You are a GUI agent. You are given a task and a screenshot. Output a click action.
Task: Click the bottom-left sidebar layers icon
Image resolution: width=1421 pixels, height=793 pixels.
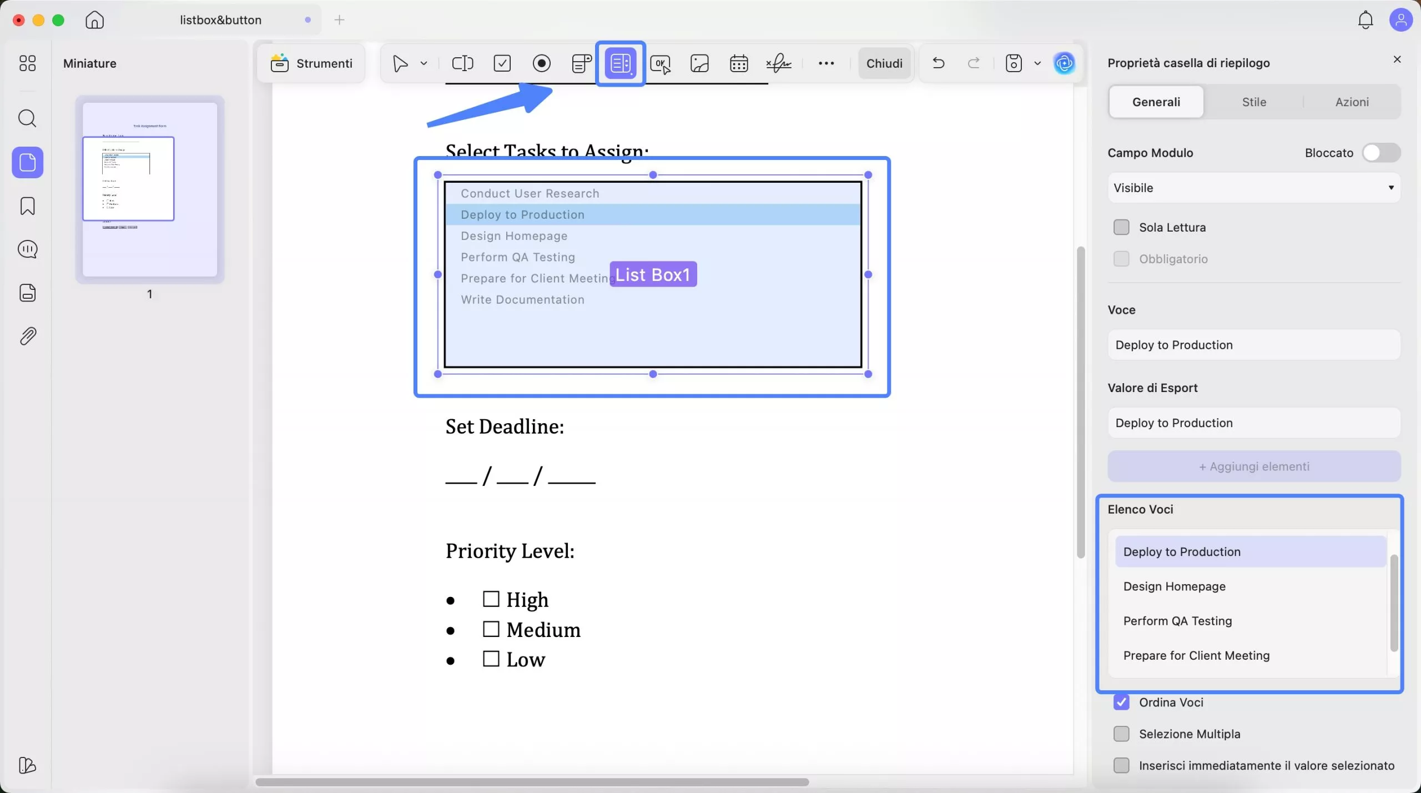coord(27,765)
